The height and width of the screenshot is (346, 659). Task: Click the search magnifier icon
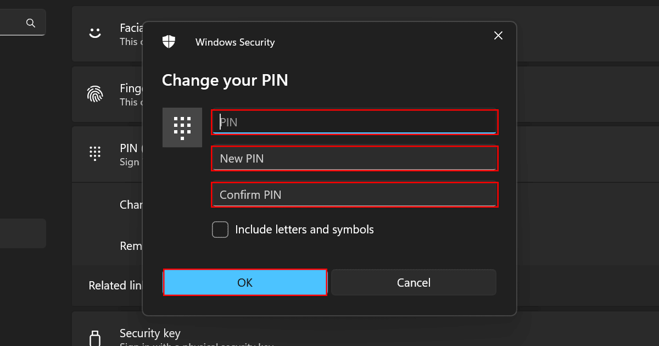tap(31, 23)
